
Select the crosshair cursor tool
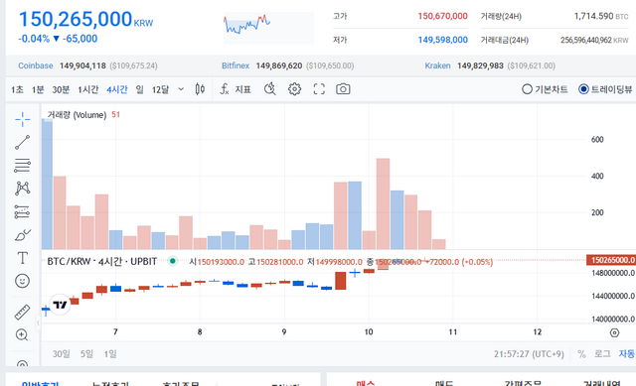pos(22,119)
